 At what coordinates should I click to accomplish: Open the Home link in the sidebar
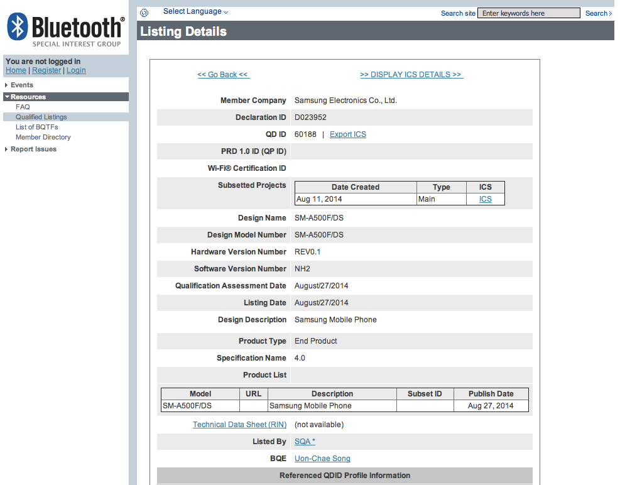pos(16,70)
